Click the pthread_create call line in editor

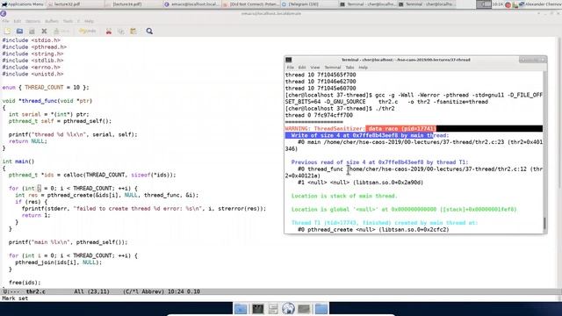tap(107, 195)
